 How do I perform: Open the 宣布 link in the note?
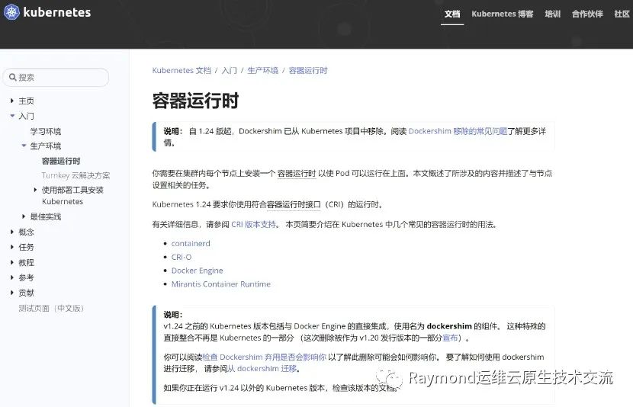pos(450,338)
